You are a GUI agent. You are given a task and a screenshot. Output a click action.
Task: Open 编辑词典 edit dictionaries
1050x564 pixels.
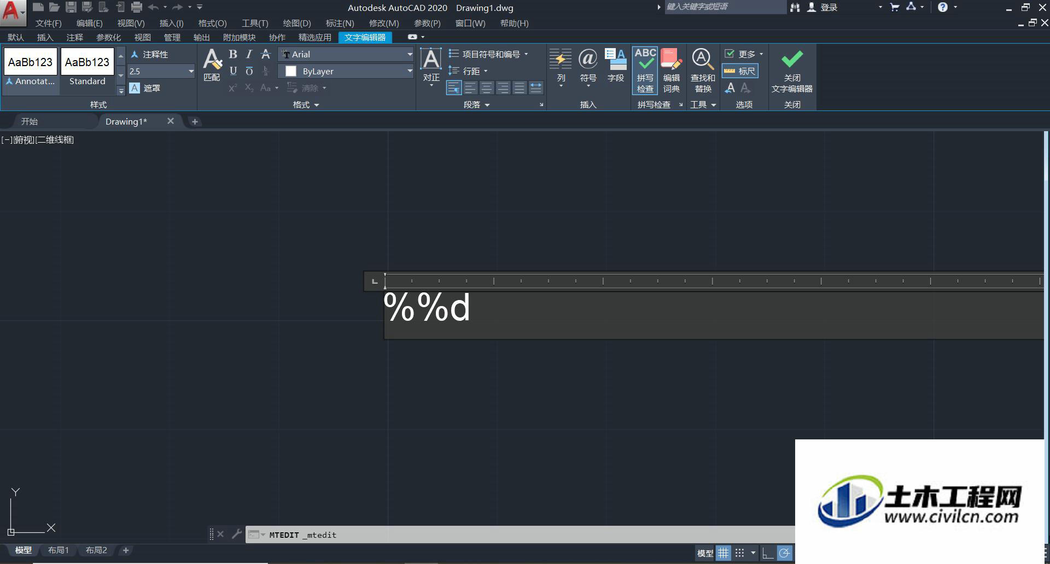pos(672,70)
